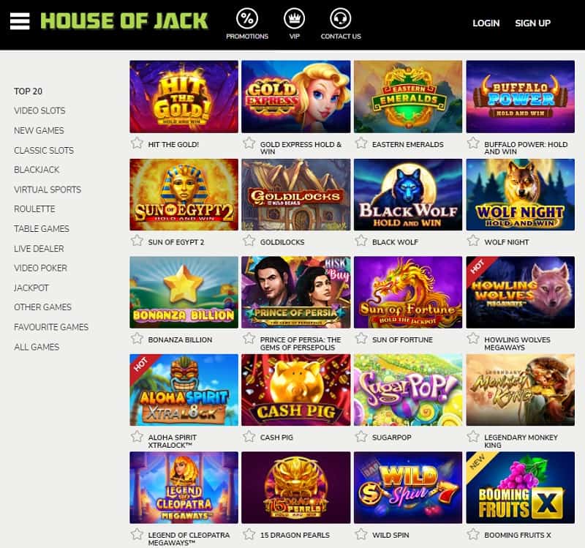The image size is (585, 548).
Task: Open the hamburger menu icon
Action: pyautogui.click(x=20, y=21)
